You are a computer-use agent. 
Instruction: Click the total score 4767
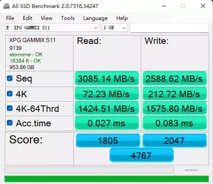(141, 155)
